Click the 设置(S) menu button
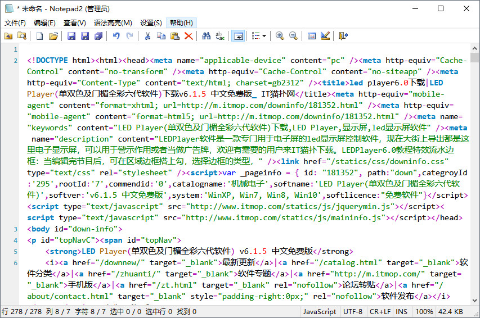 (151, 23)
